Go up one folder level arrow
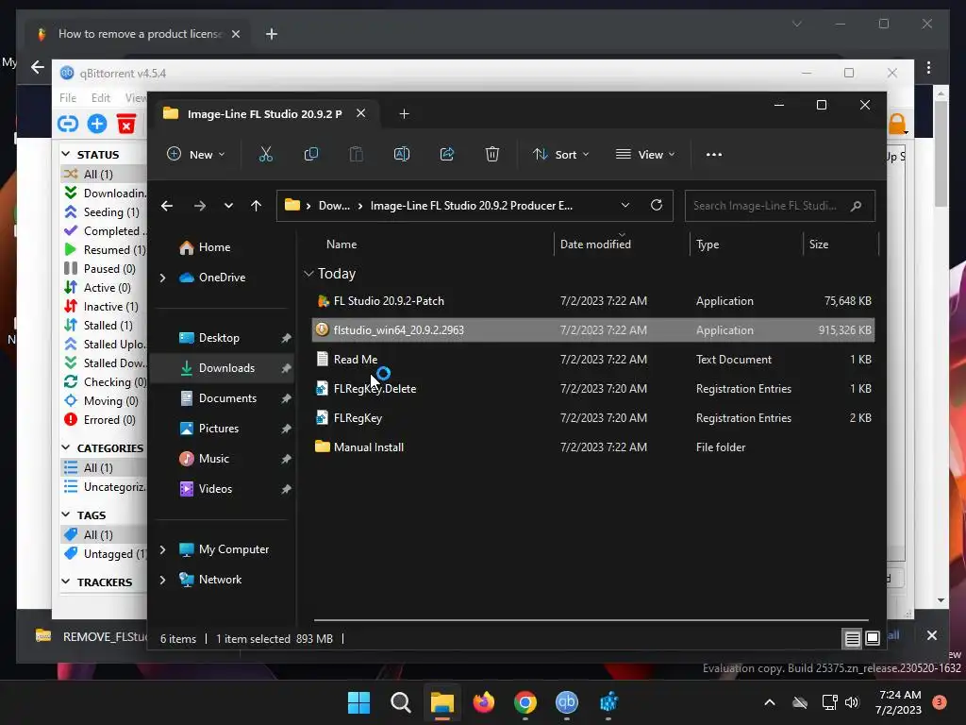Screen dimensions: 966x725 [x=257, y=206]
